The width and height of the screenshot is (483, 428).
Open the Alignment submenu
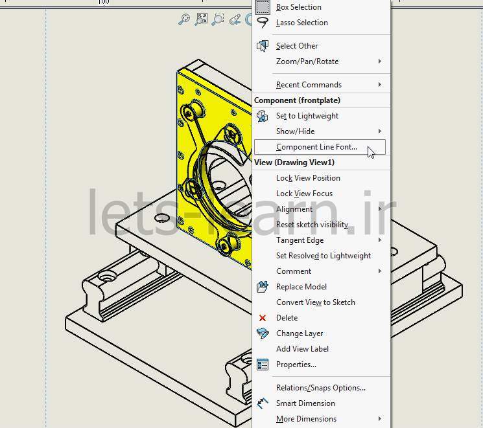(322, 209)
